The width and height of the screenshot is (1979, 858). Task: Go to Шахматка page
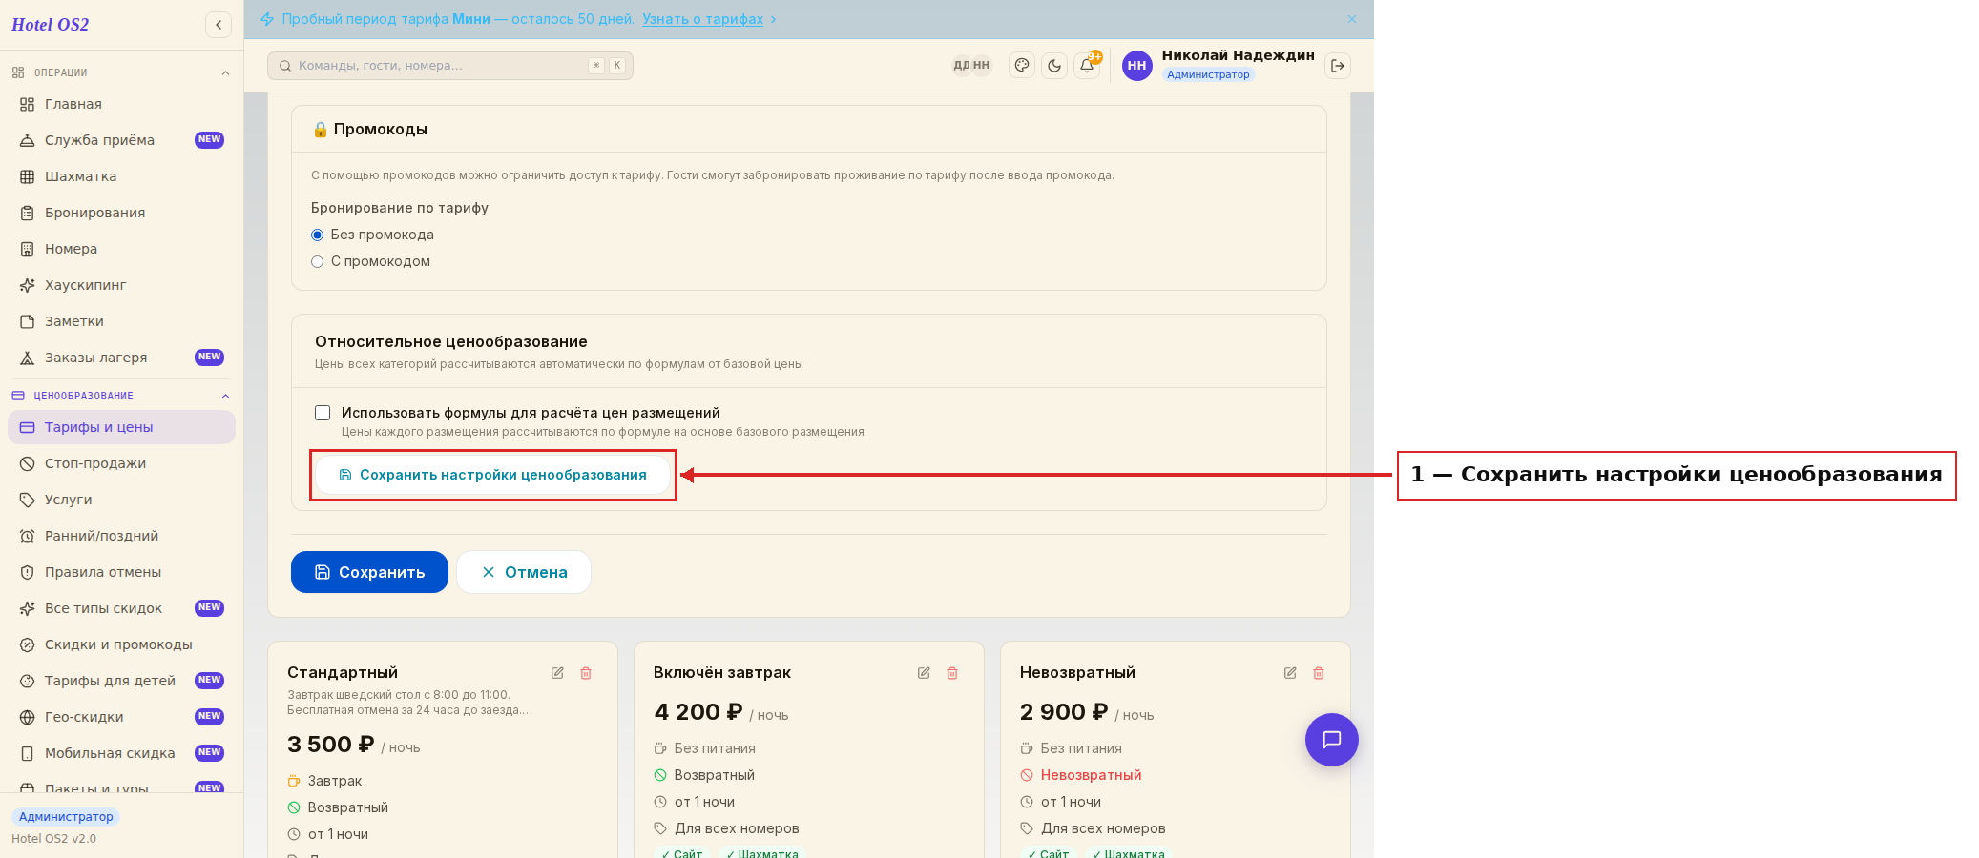(121, 176)
